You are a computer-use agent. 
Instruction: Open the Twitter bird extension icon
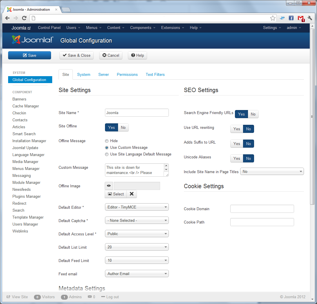[x=282, y=18]
